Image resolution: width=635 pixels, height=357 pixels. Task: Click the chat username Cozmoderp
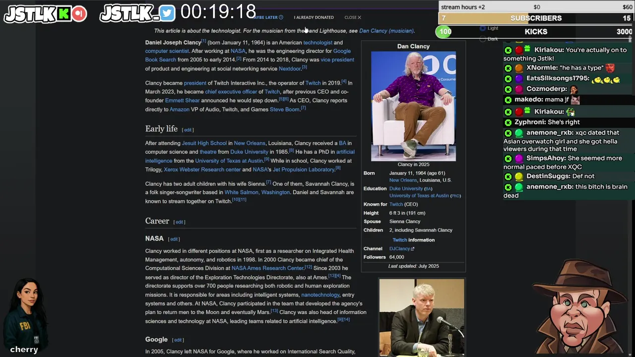tap(546, 89)
